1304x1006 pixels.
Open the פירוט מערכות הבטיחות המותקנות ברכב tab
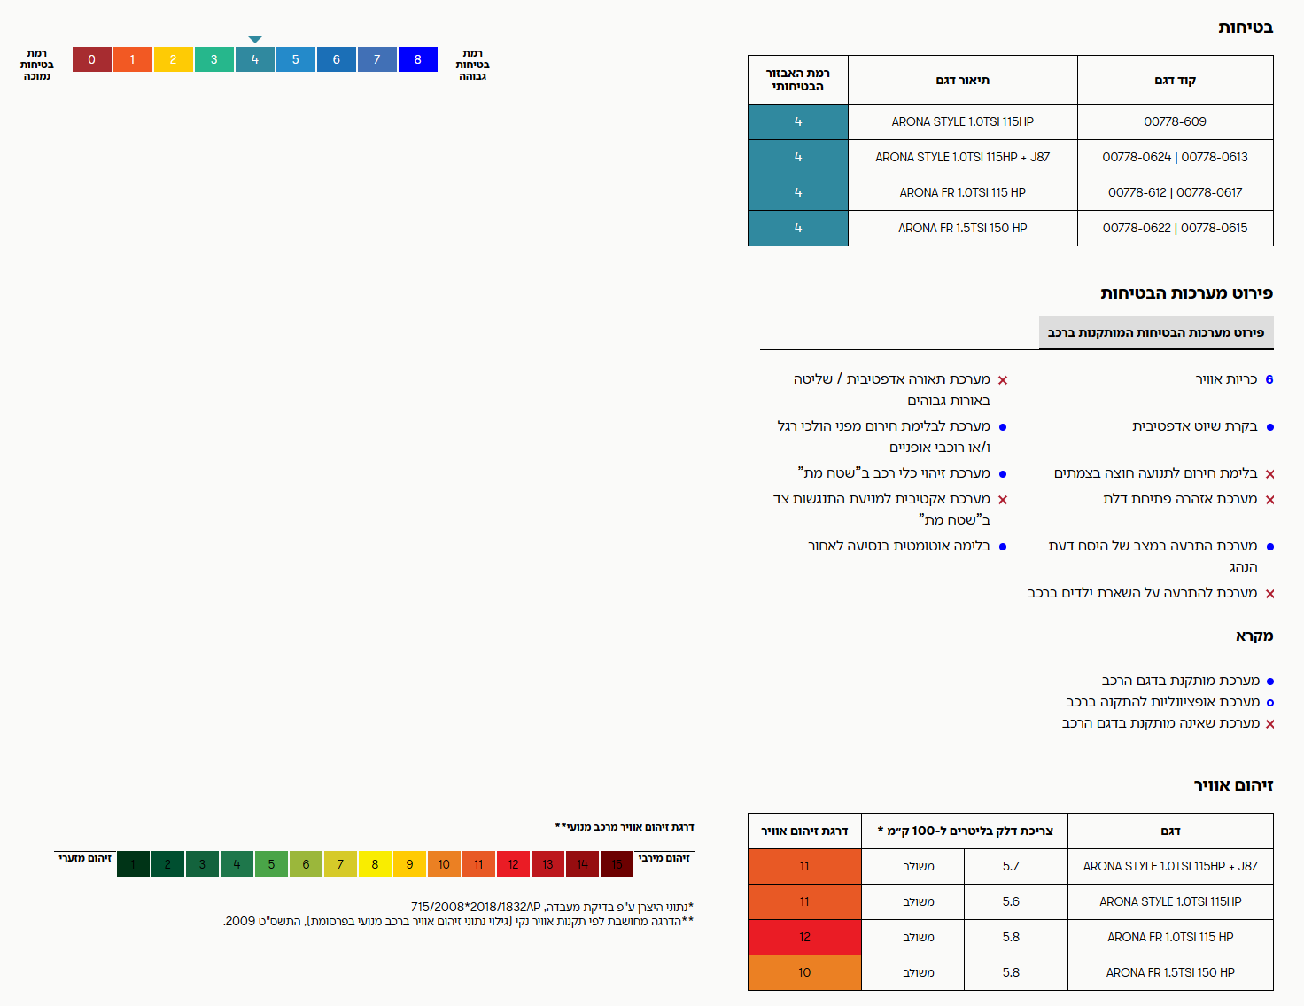pyautogui.click(x=1155, y=332)
